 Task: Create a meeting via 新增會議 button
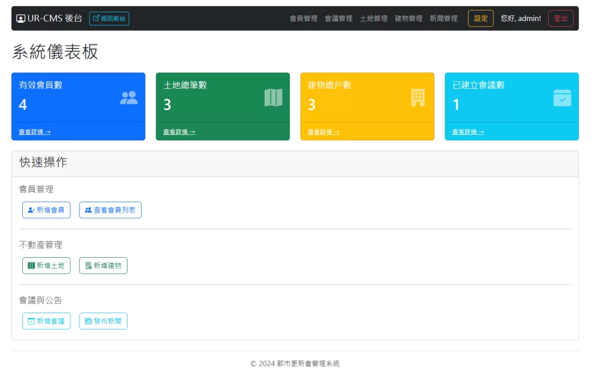pos(46,321)
